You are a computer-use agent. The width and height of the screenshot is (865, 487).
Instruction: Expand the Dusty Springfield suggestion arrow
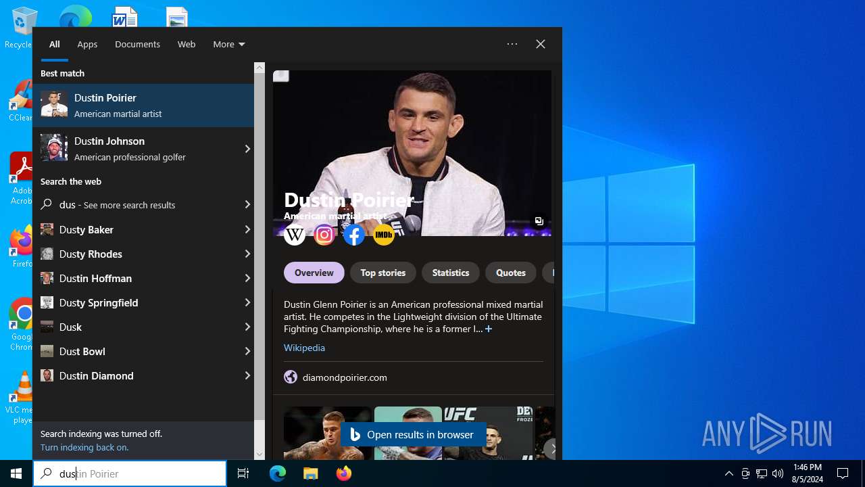pyautogui.click(x=247, y=302)
